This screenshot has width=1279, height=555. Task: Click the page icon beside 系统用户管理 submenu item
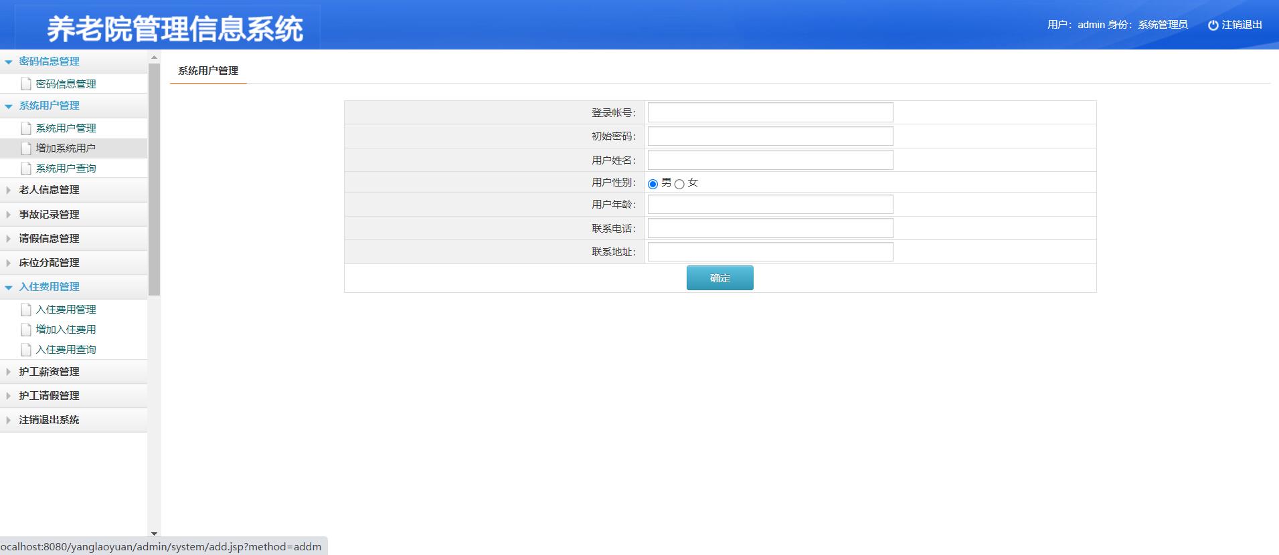tap(26, 128)
